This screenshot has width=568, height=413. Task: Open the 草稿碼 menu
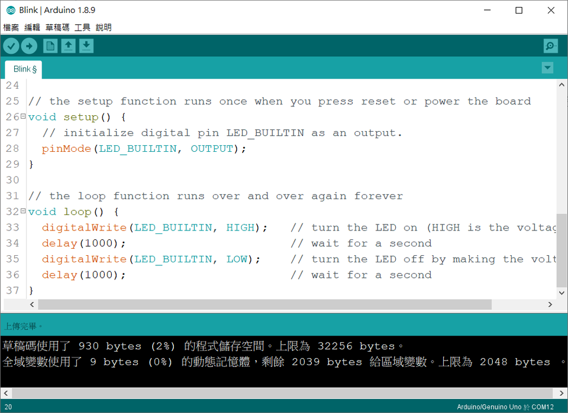tap(57, 27)
